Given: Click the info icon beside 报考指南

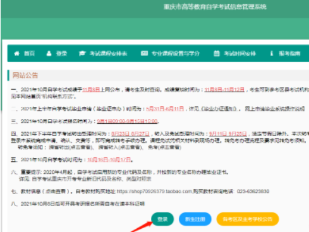Looking at the screenshot, I should tap(272, 53).
